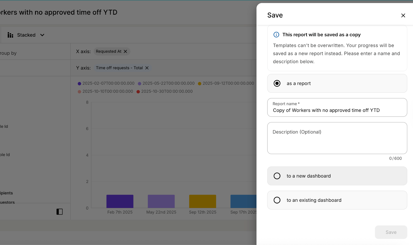The image size is (413, 245).
Task: Click the 2025-10-30 red legend dot
Action: point(138,92)
